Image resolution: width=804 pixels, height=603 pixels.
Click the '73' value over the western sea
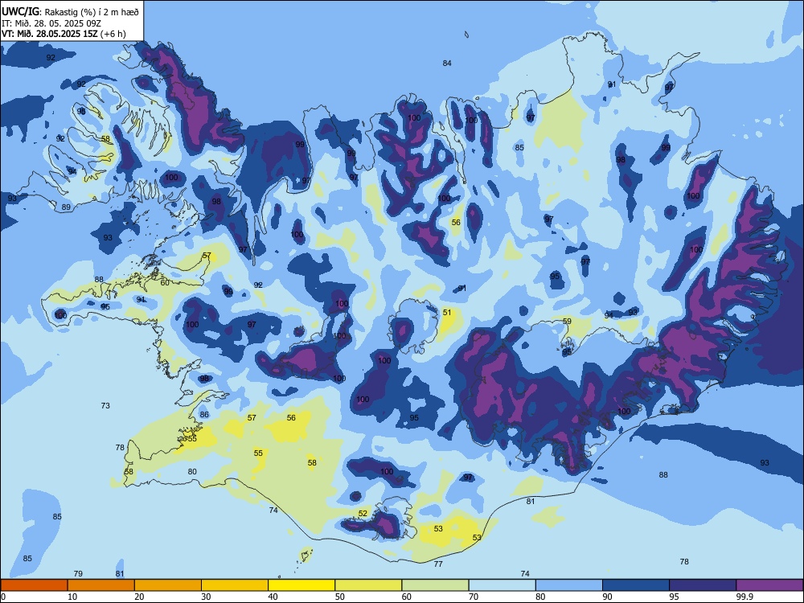click(x=105, y=405)
